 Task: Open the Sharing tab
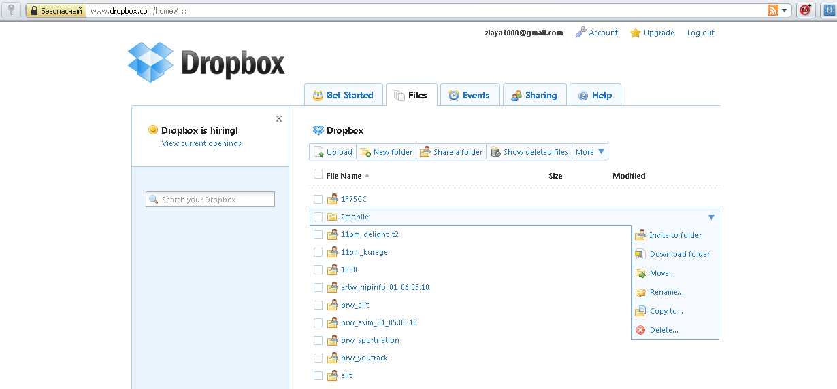[534, 95]
